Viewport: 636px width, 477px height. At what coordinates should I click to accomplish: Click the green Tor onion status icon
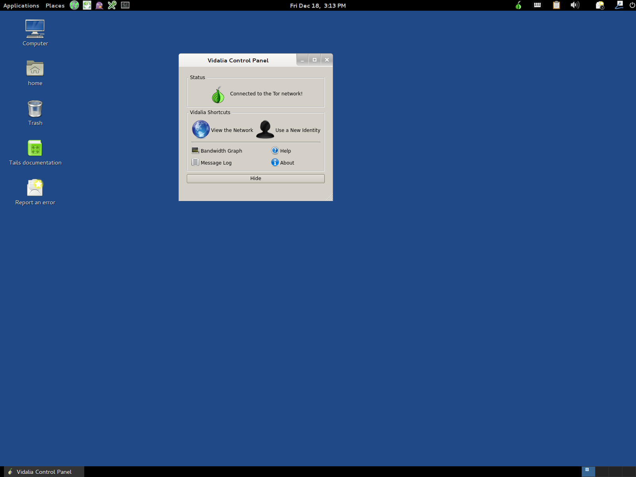tap(218, 95)
